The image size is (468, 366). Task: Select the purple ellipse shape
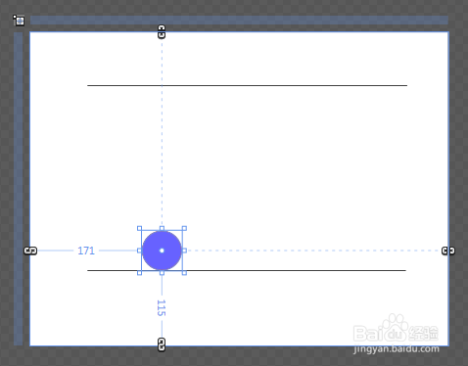(x=162, y=251)
